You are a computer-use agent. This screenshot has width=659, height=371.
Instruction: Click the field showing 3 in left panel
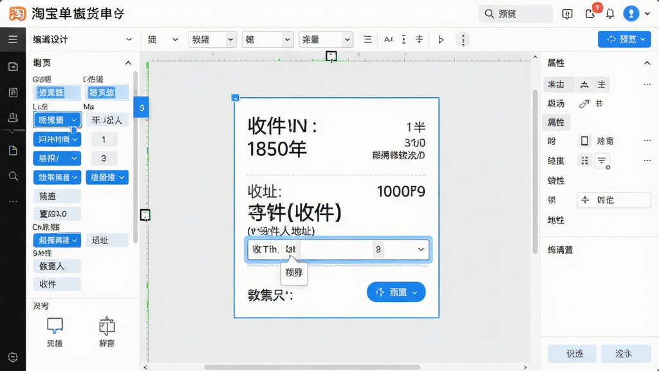pyautogui.click(x=104, y=158)
